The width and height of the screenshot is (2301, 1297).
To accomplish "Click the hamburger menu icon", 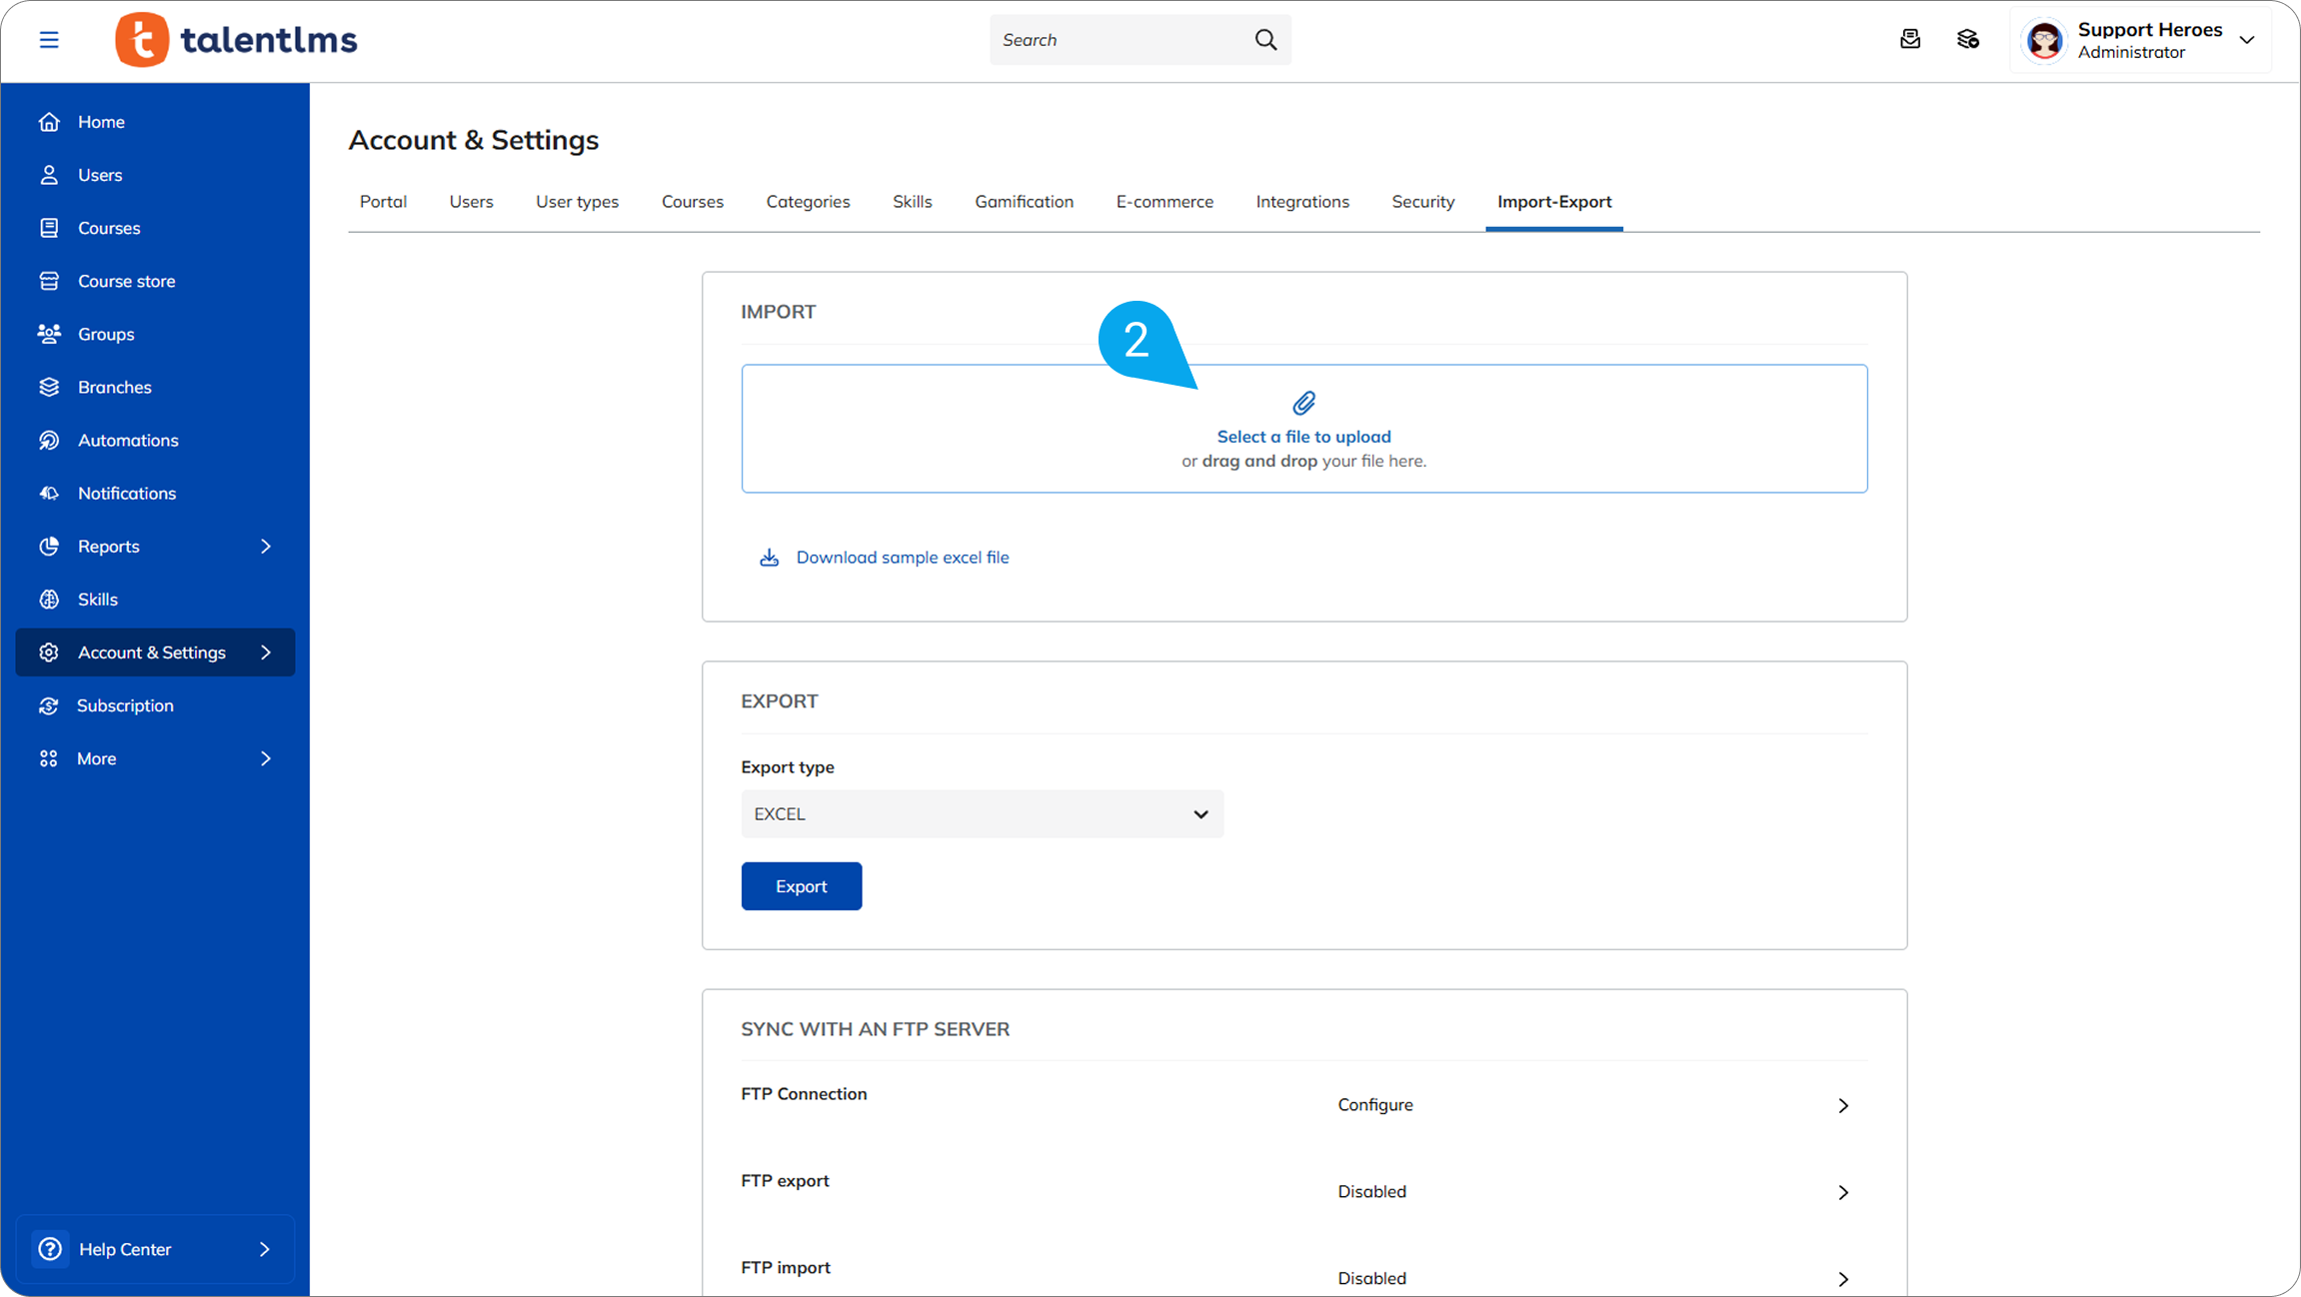I will pos(49,40).
